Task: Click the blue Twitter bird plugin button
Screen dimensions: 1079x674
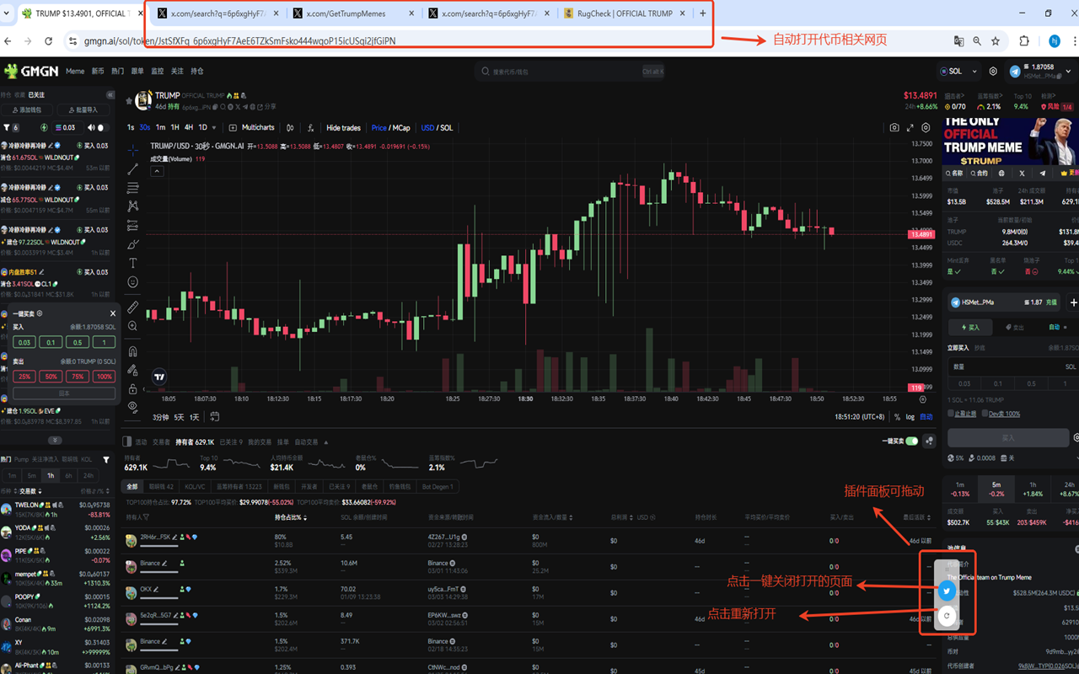Action: 947,591
